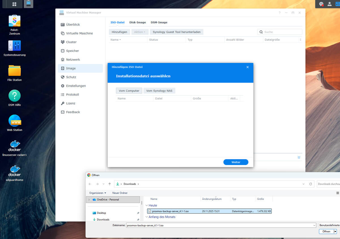Expand the OneDrive - Personal tree node

[89, 200]
